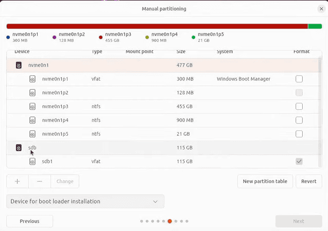Click the minus remove partition button

click(40, 181)
